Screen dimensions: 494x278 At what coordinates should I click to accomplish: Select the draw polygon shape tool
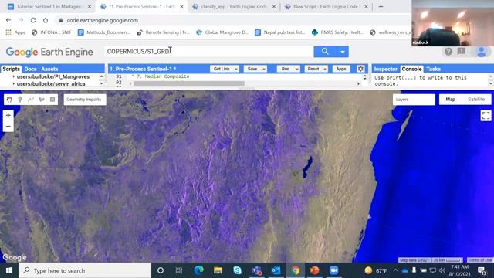point(42,100)
